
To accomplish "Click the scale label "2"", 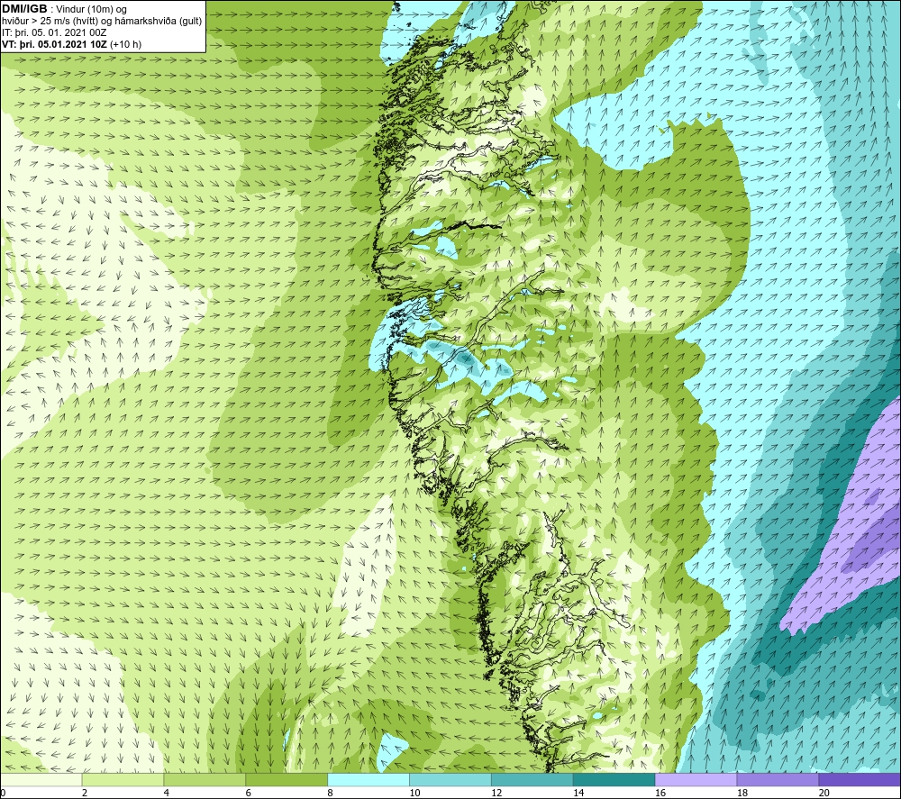I will click(x=85, y=793).
